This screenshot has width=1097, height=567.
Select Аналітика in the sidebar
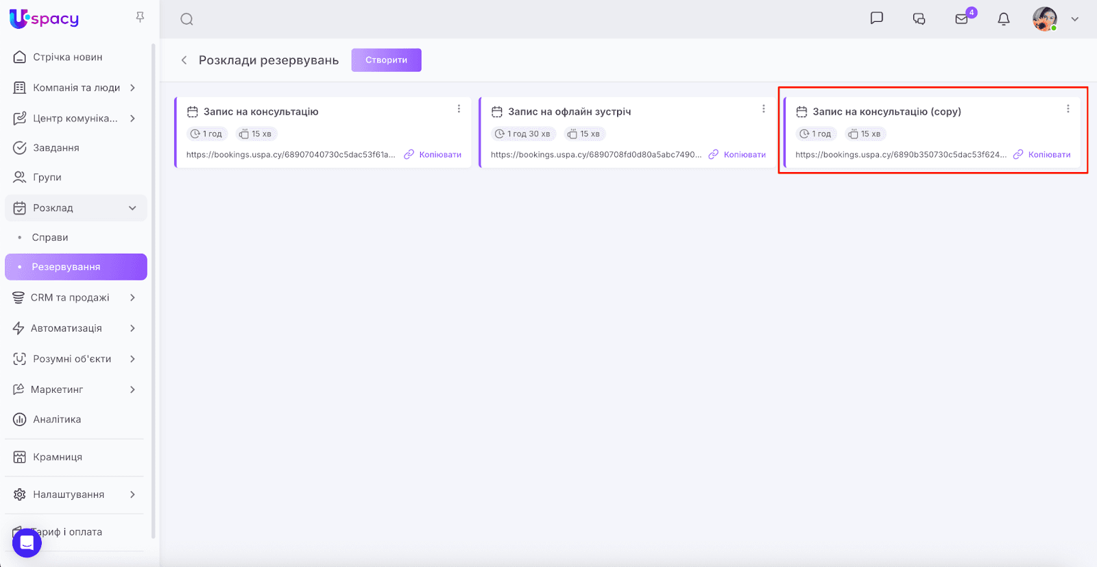click(57, 420)
